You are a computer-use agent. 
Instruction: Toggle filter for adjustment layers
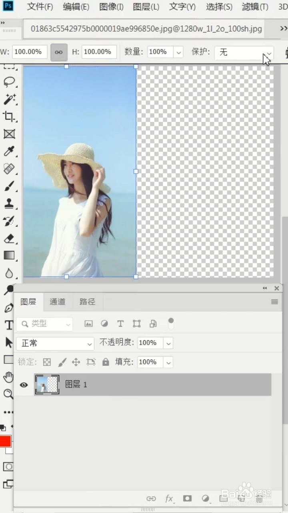click(x=104, y=323)
